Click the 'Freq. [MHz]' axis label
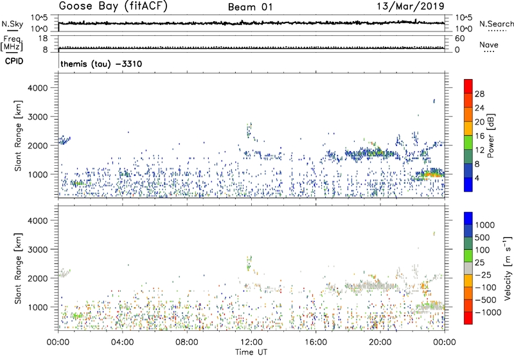 point(12,43)
